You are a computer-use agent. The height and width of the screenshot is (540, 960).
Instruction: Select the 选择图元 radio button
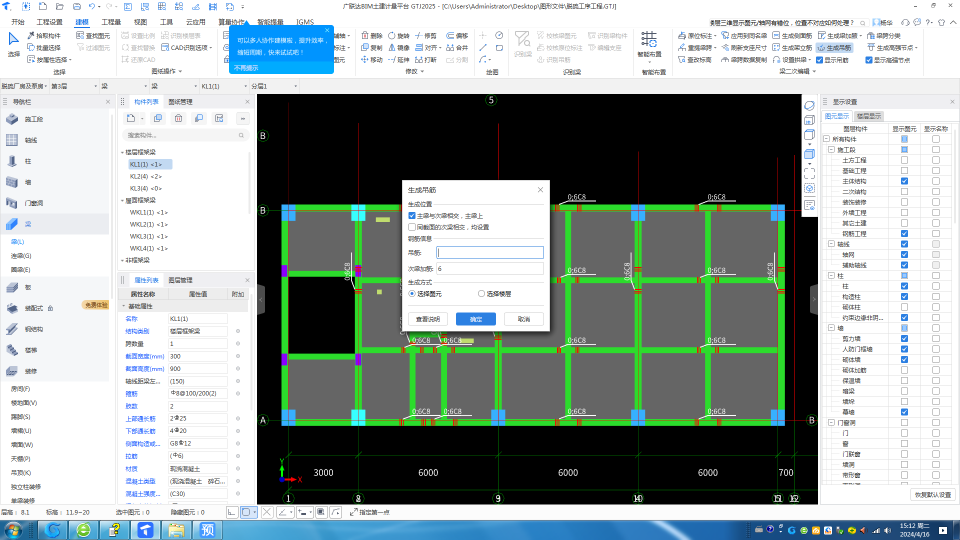[412, 293]
